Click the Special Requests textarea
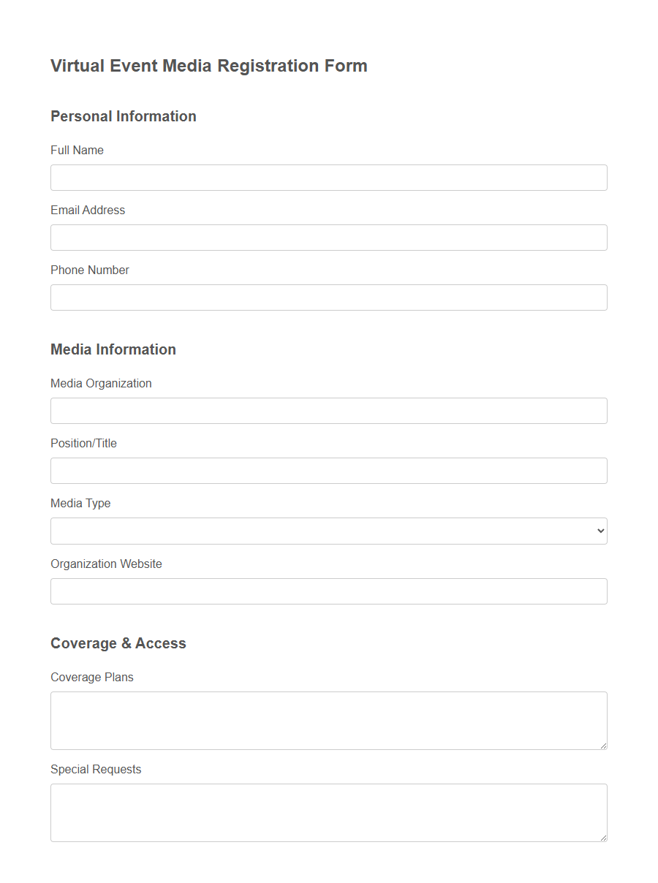 (328, 812)
